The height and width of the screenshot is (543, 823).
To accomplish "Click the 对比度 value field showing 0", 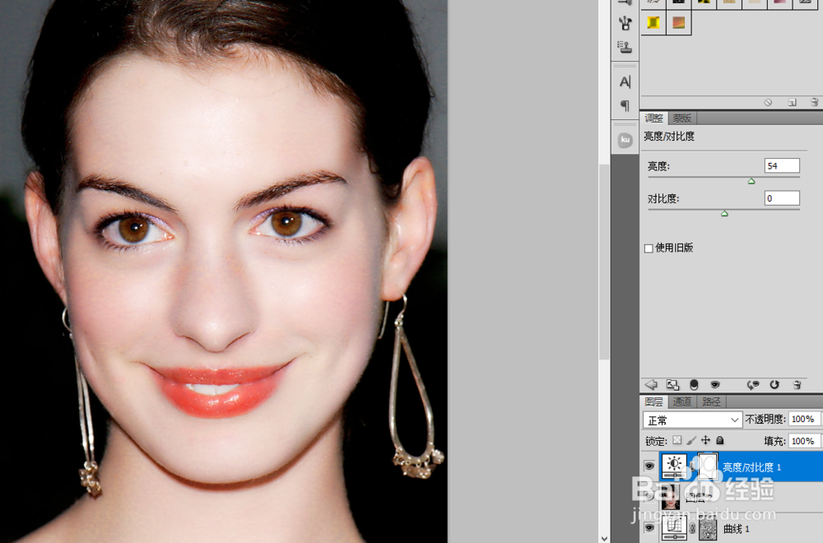I will point(782,198).
